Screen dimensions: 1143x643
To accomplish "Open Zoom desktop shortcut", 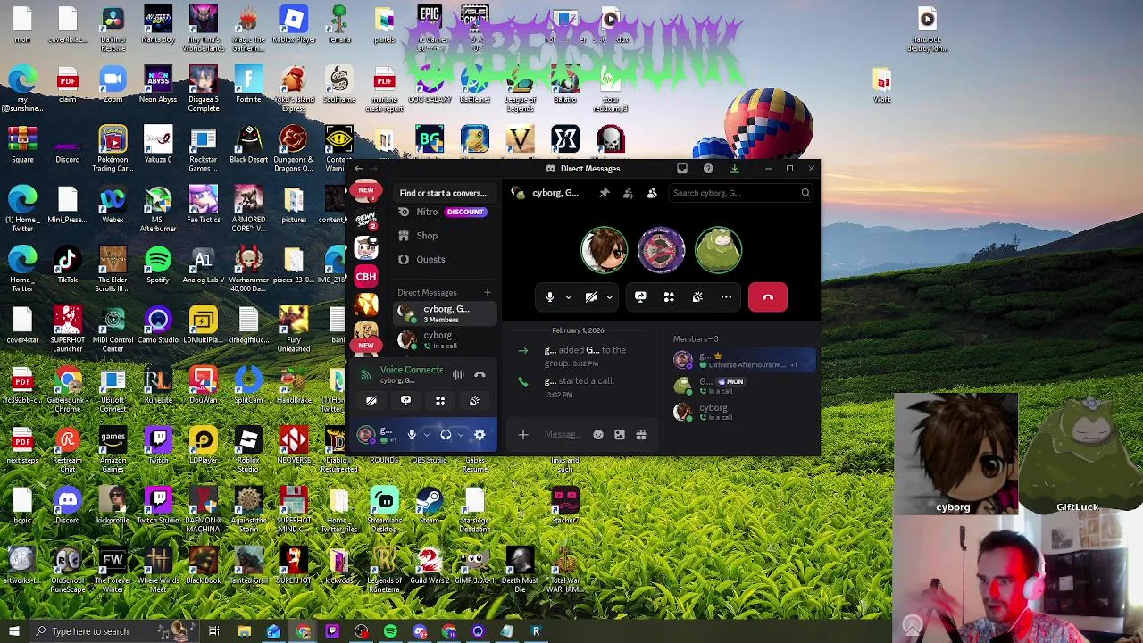I will (x=113, y=86).
